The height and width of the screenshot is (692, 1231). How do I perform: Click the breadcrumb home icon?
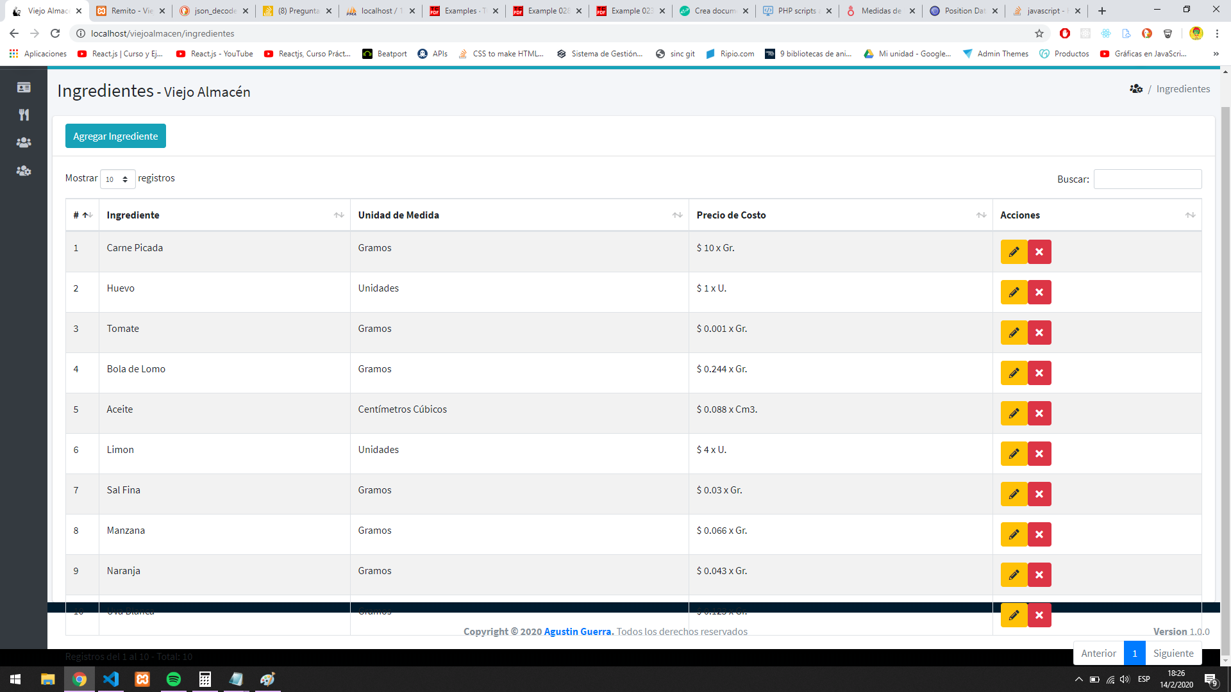coord(1136,89)
